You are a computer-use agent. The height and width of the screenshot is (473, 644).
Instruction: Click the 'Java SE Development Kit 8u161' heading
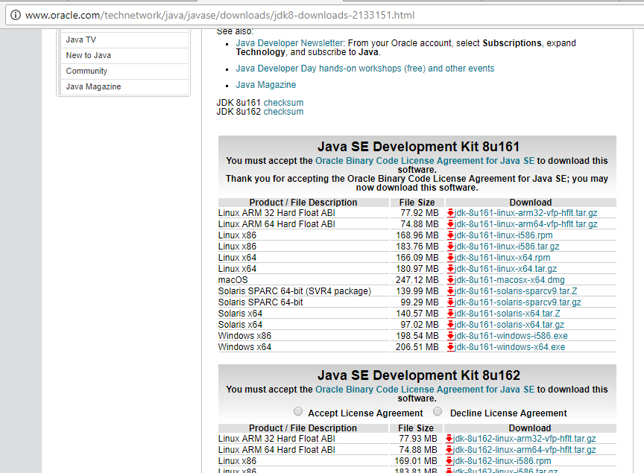point(418,147)
